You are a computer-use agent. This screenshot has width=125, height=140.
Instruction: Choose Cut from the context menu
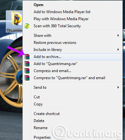[x=73, y=97]
